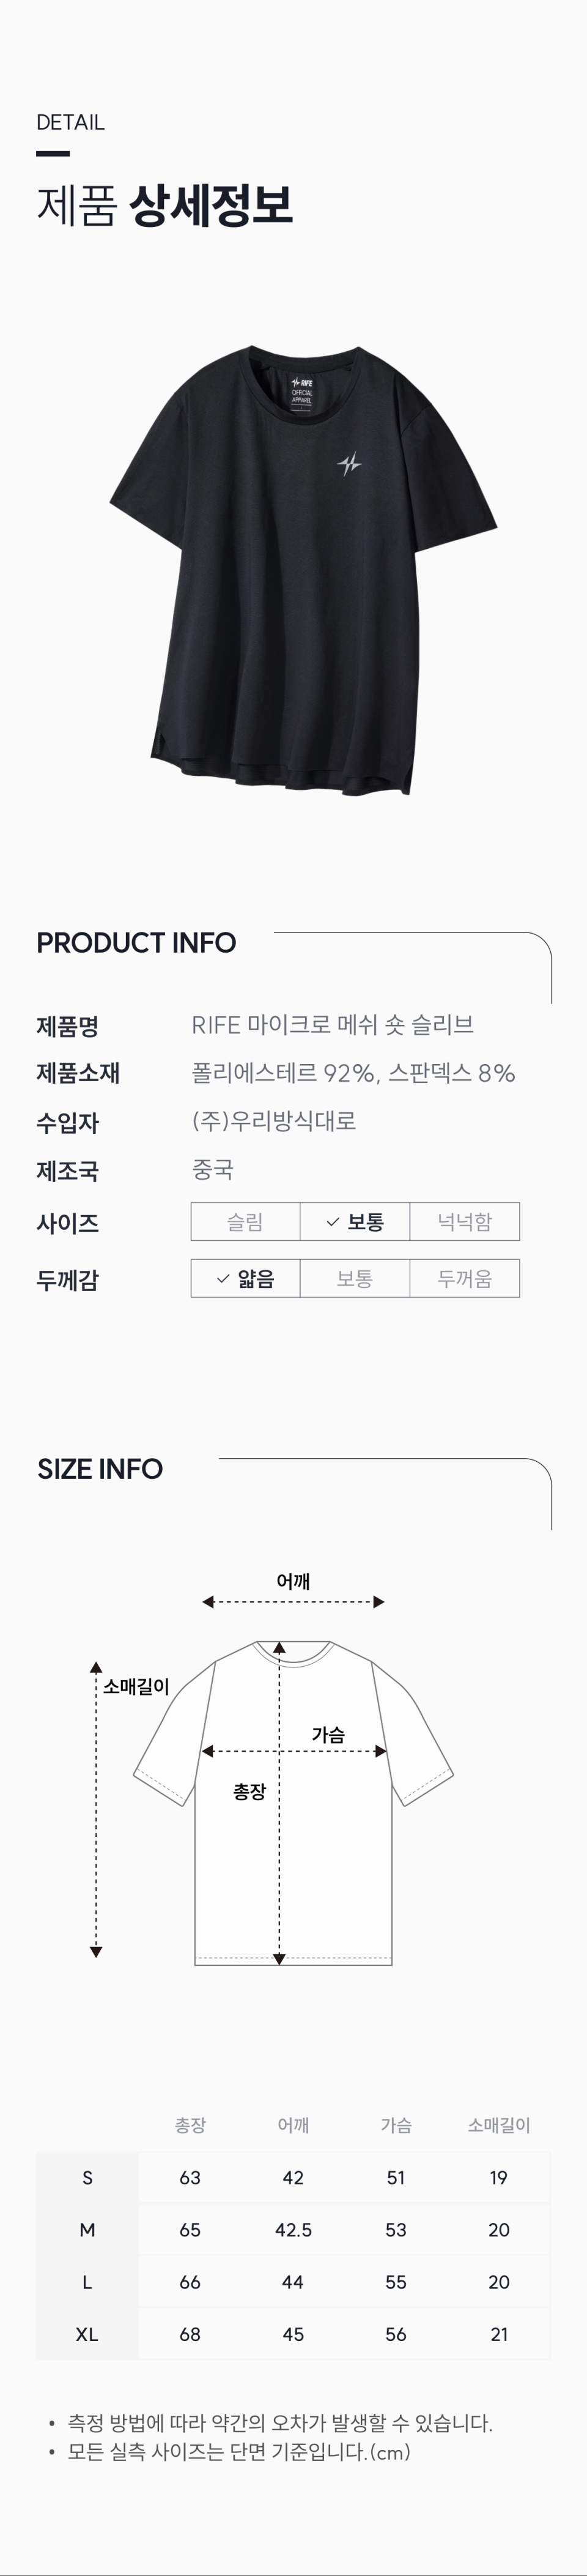Viewport: 587px width, 2576px height.
Task: Click the vertical 소매길이 arrow left of the diagram
Action: tap(96, 1810)
